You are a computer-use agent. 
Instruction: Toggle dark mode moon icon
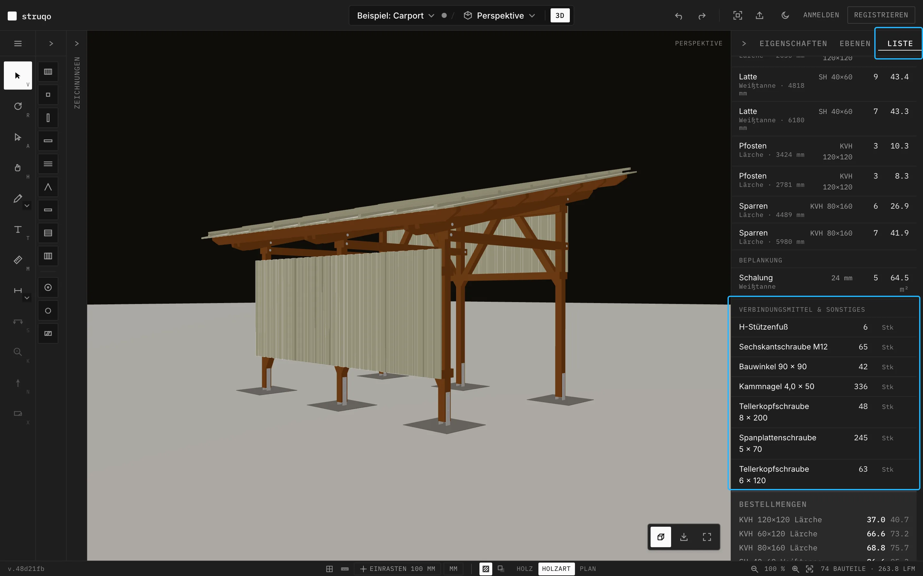coord(785,15)
